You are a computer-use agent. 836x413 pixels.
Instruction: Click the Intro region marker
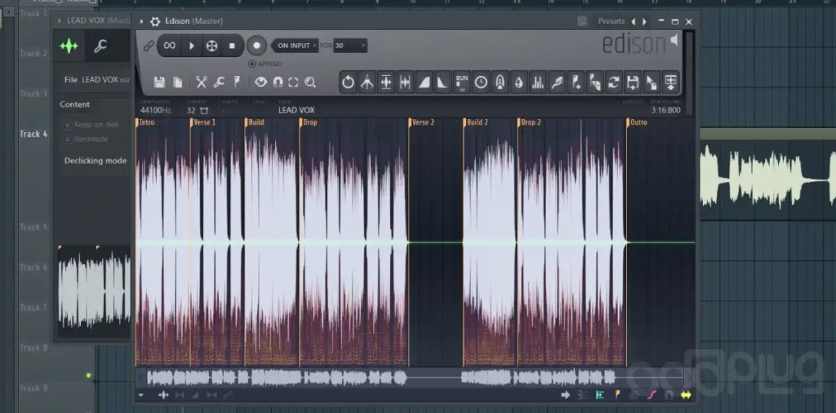tap(145, 122)
